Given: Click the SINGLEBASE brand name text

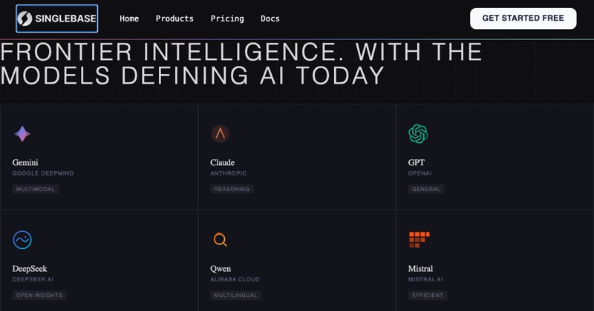Looking at the screenshot, I should (x=65, y=19).
